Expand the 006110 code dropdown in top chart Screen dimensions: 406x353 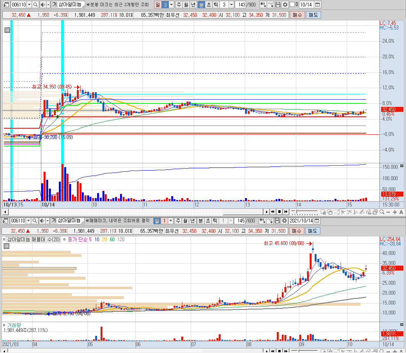pyautogui.click(x=29, y=5)
